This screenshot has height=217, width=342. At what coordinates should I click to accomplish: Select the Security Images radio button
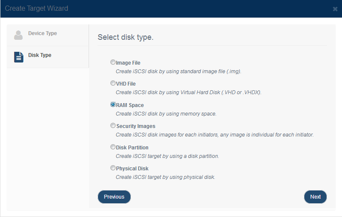tap(113, 125)
